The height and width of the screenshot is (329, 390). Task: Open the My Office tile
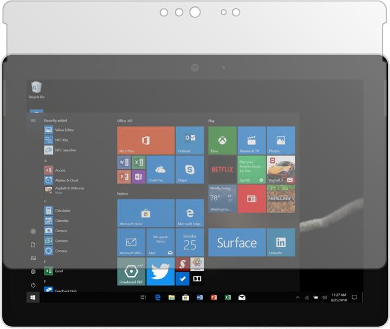click(146, 140)
